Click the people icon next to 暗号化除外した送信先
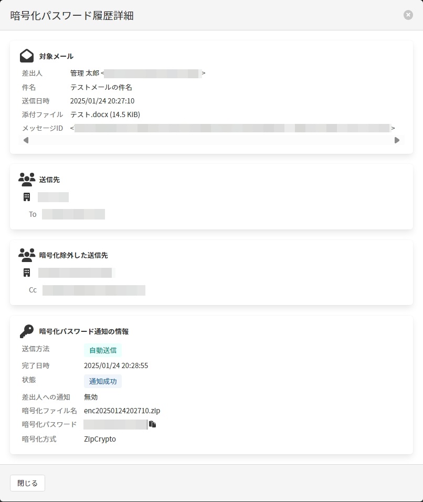Screen dimensions: 423x502 point(27,255)
